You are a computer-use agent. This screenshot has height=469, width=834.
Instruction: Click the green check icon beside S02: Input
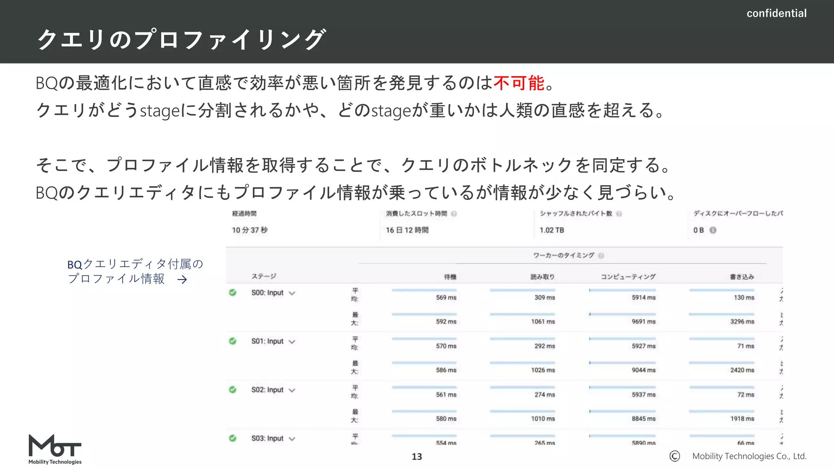[x=233, y=390]
